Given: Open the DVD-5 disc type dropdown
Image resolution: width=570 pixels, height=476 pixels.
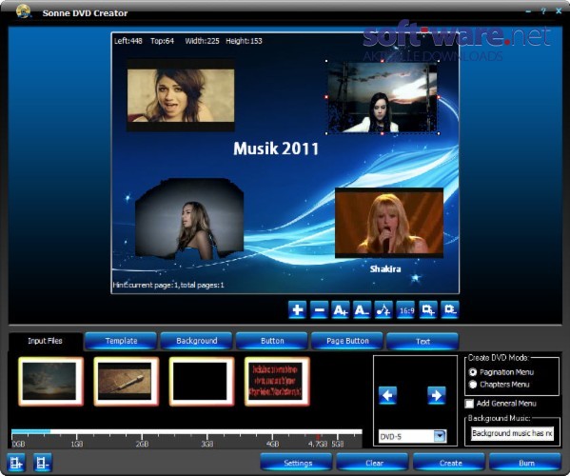Looking at the screenshot, I should pos(413,436).
